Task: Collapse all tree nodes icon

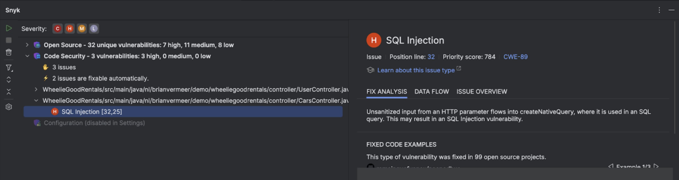Action: pyautogui.click(x=9, y=92)
